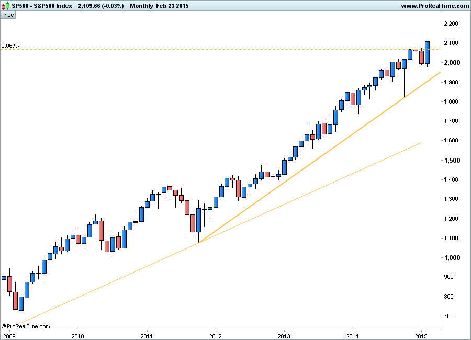This screenshot has width=471, height=340.
Task: Click the 2010 year label on time axis
Action: [77, 336]
